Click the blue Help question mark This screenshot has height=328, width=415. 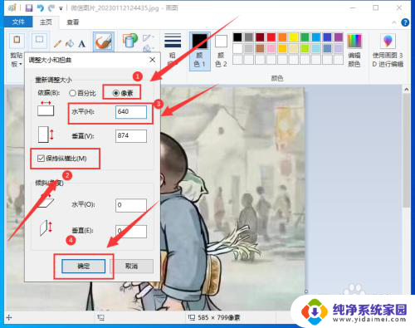(405, 22)
